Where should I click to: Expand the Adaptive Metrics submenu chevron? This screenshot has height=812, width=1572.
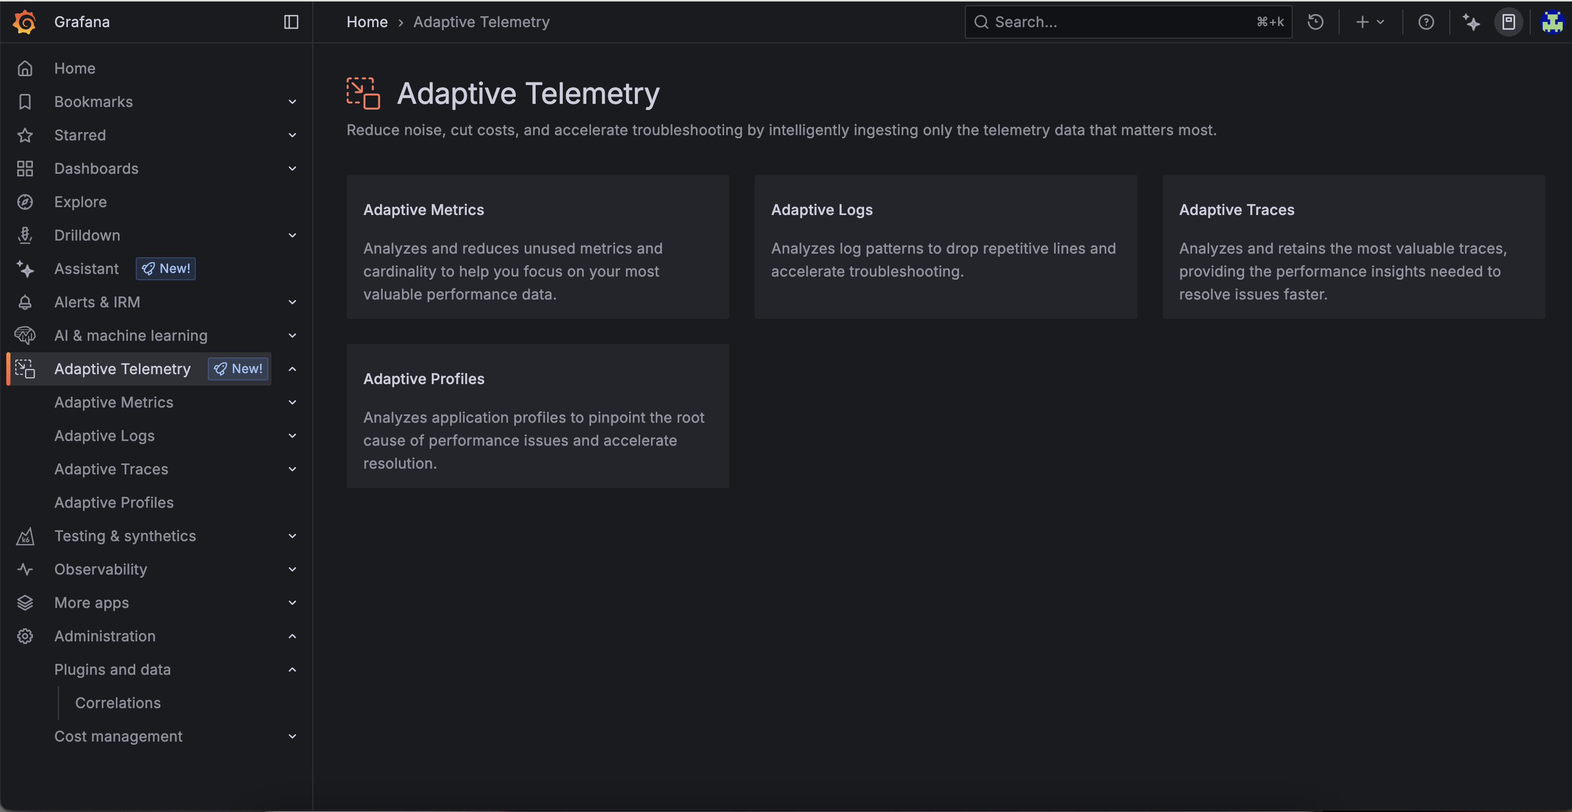click(292, 403)
